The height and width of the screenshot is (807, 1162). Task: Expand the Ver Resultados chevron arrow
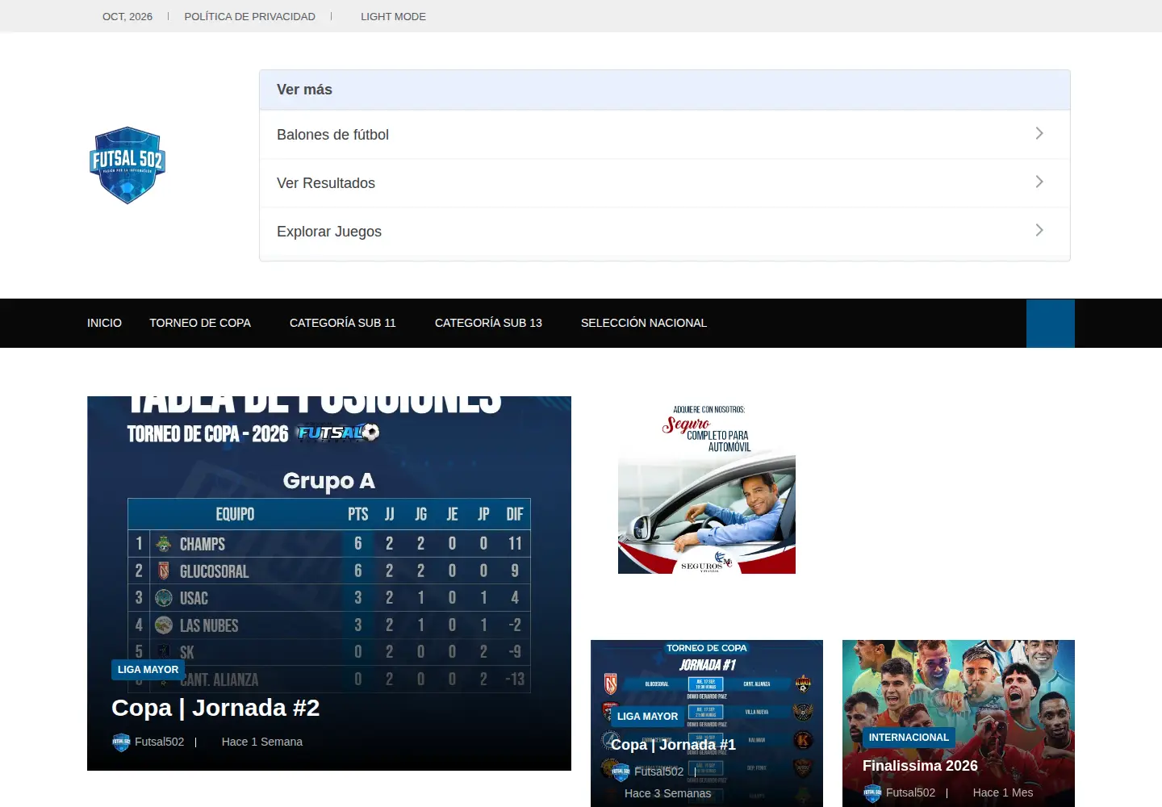point(1039,182)
